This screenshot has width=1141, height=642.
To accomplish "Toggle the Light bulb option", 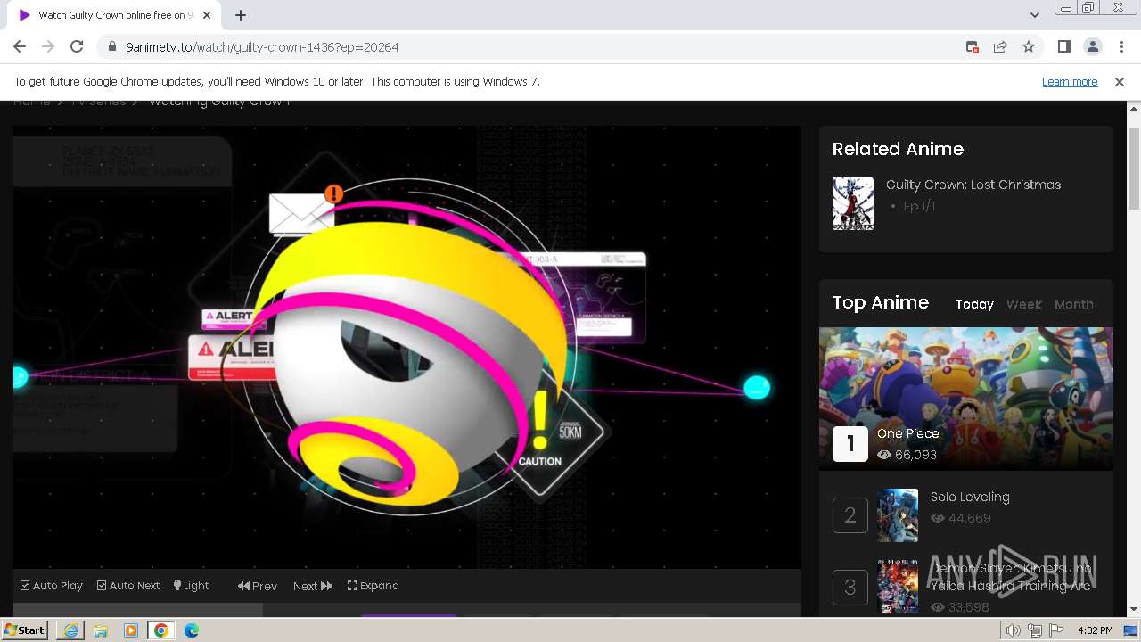I will pyautogui.click(x=191, y=586).
